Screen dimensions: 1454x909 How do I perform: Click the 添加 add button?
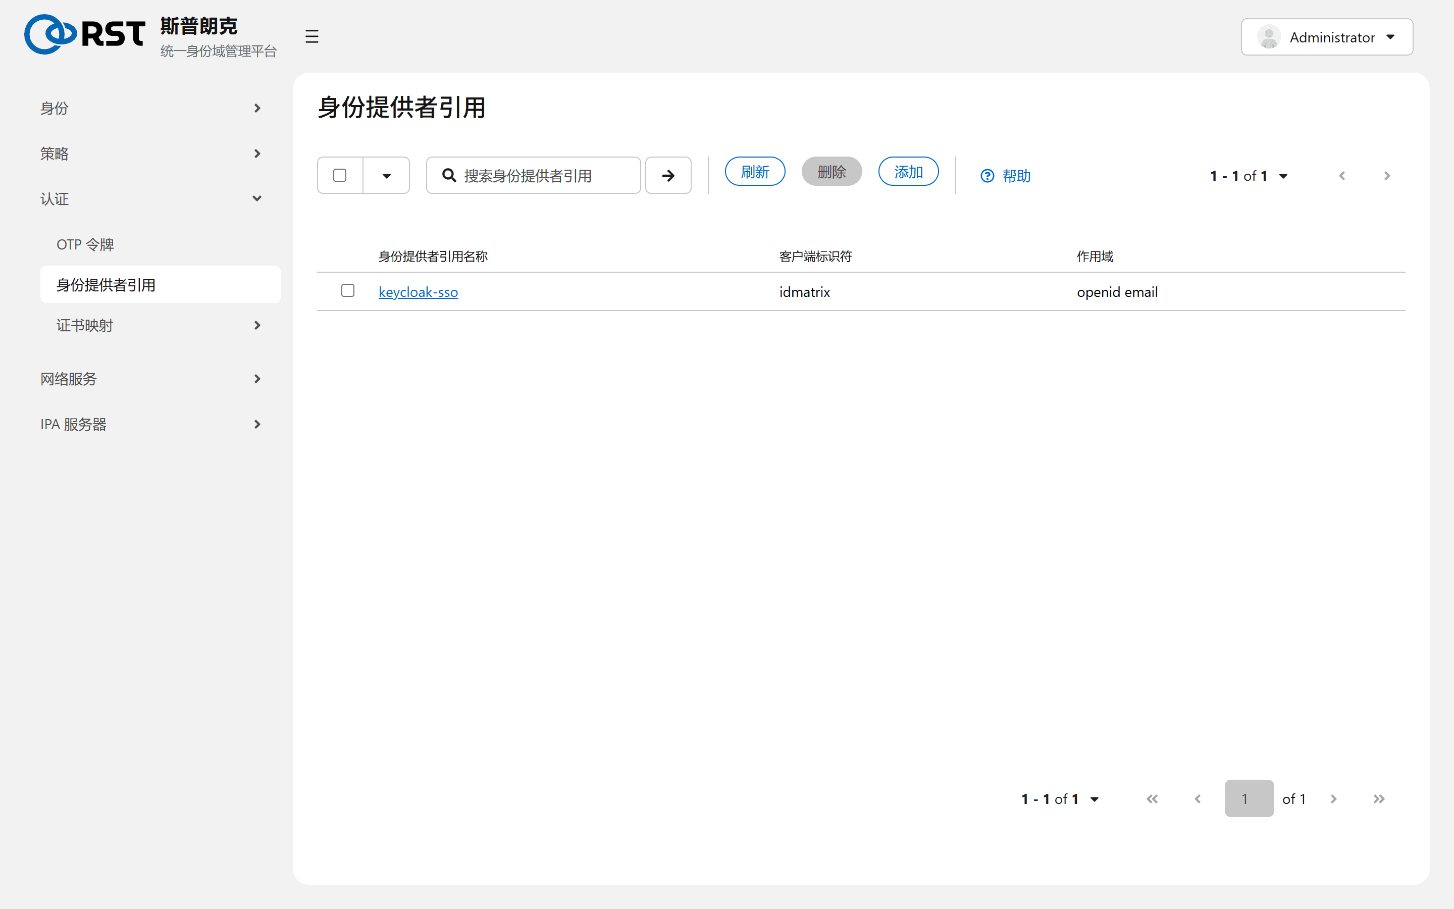click(908, 172)
